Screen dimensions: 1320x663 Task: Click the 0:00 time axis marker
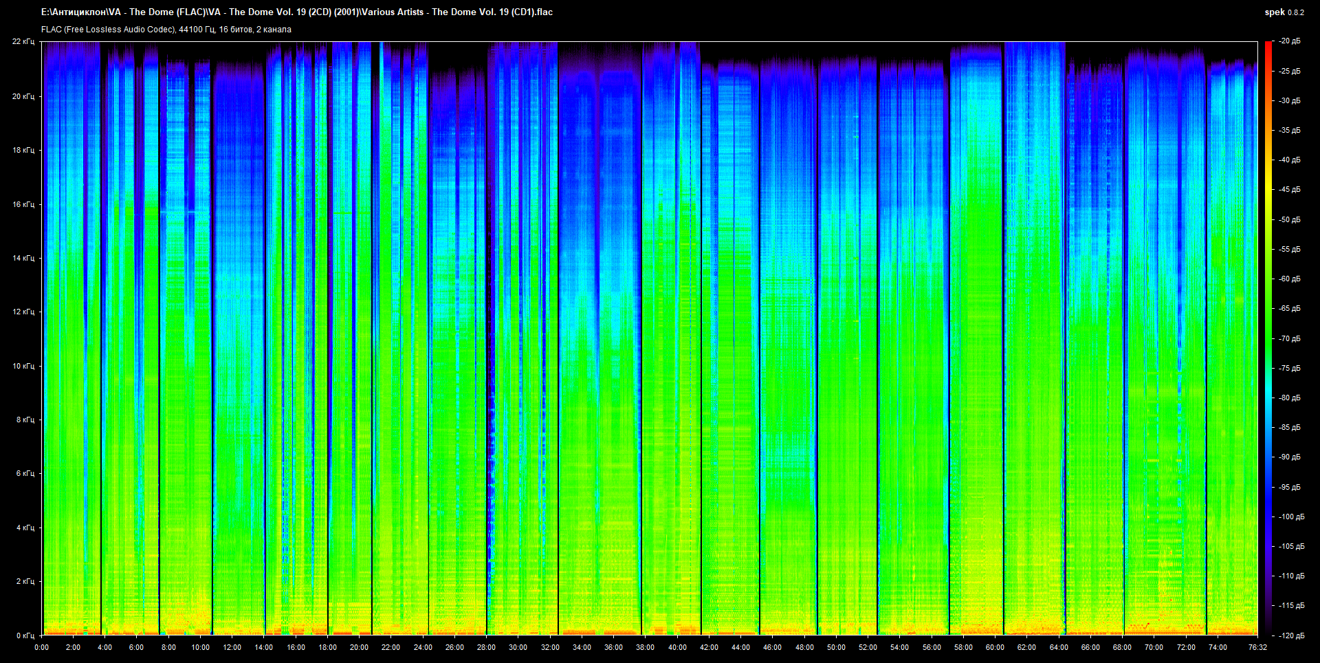point(41,647)
